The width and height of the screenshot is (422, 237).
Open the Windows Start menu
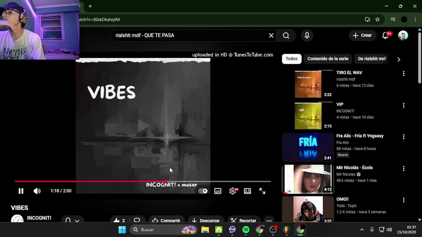(x=122, y=230)
